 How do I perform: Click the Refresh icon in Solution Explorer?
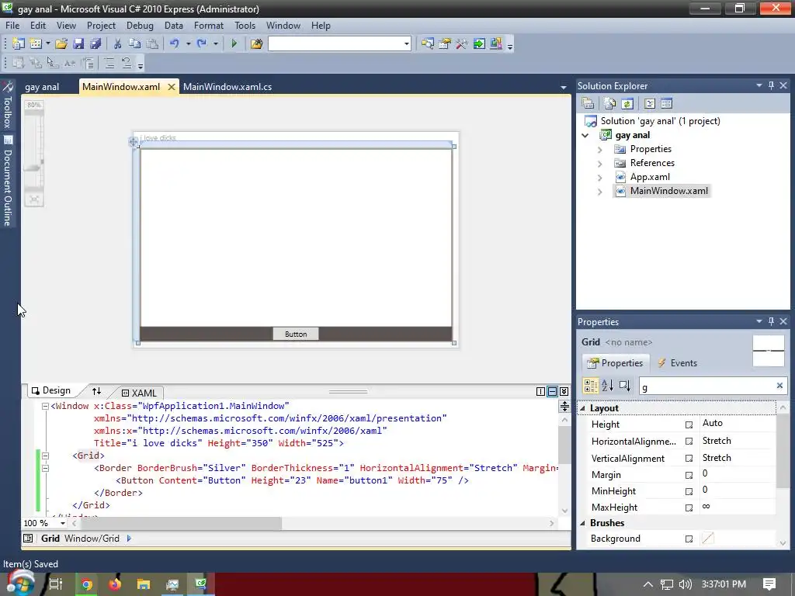point(627,103)
